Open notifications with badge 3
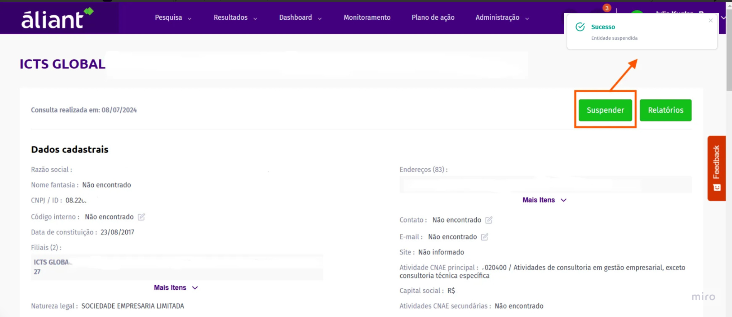The height and width of the screenshot is (317, 732). click(606, 8)
